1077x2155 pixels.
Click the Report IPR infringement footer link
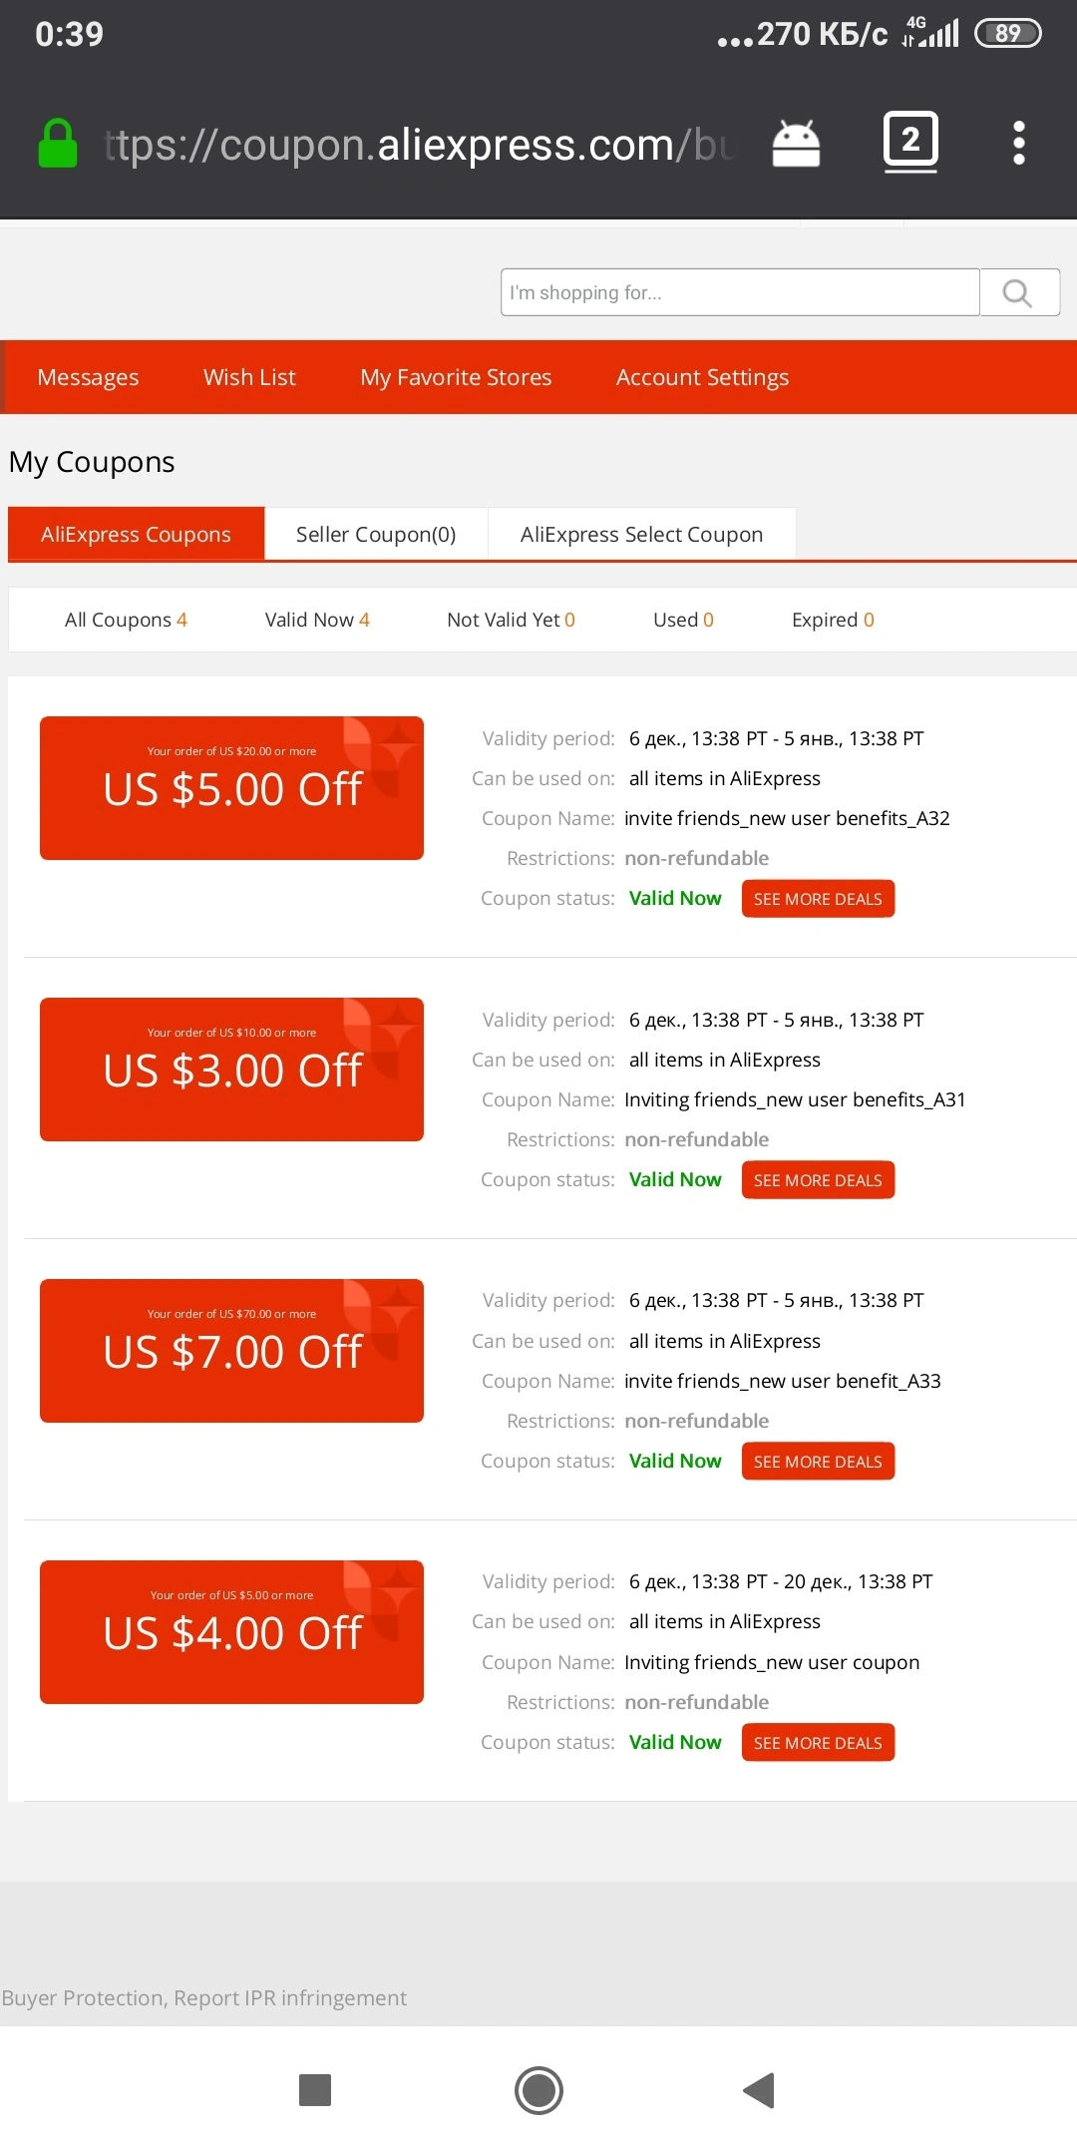point(290,1997)
